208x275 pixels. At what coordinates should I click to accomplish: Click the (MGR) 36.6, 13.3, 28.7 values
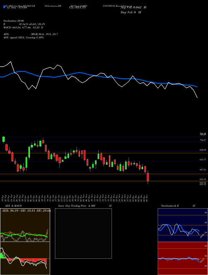pos(44,34)
